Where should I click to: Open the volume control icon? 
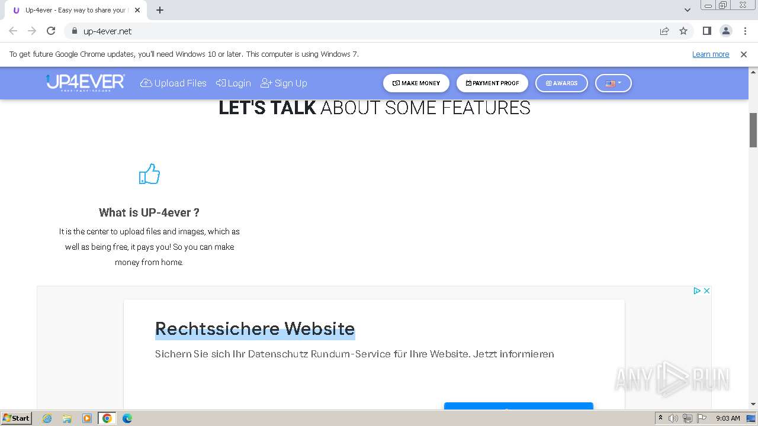(673, 418)
